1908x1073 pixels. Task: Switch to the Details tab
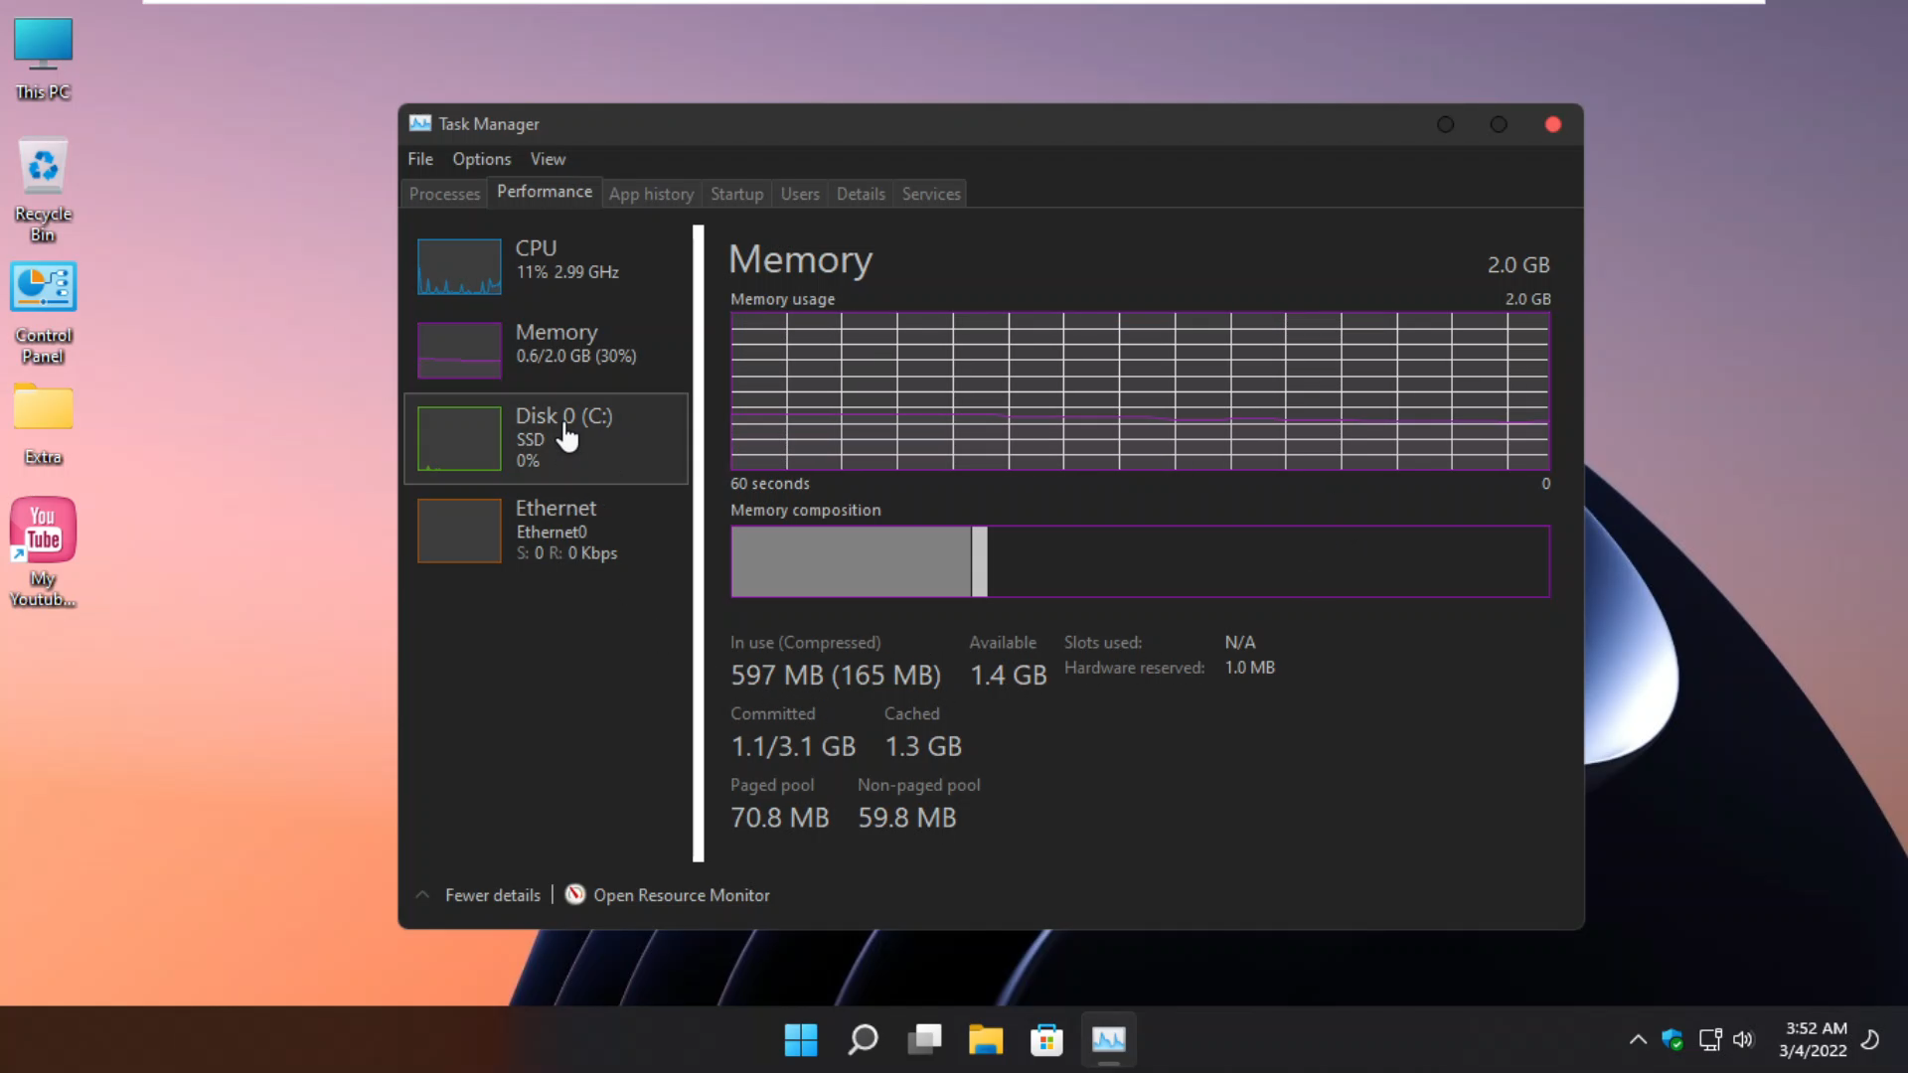point(861,194)
